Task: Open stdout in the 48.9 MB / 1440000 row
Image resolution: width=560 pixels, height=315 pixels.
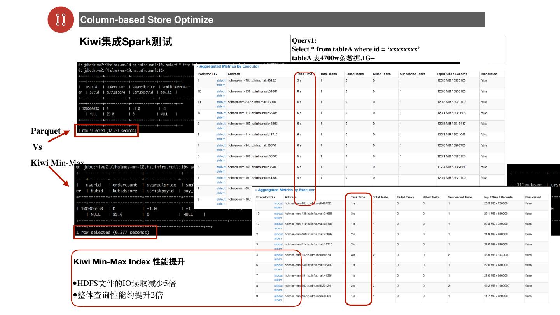Action: [x=278, y=255]
